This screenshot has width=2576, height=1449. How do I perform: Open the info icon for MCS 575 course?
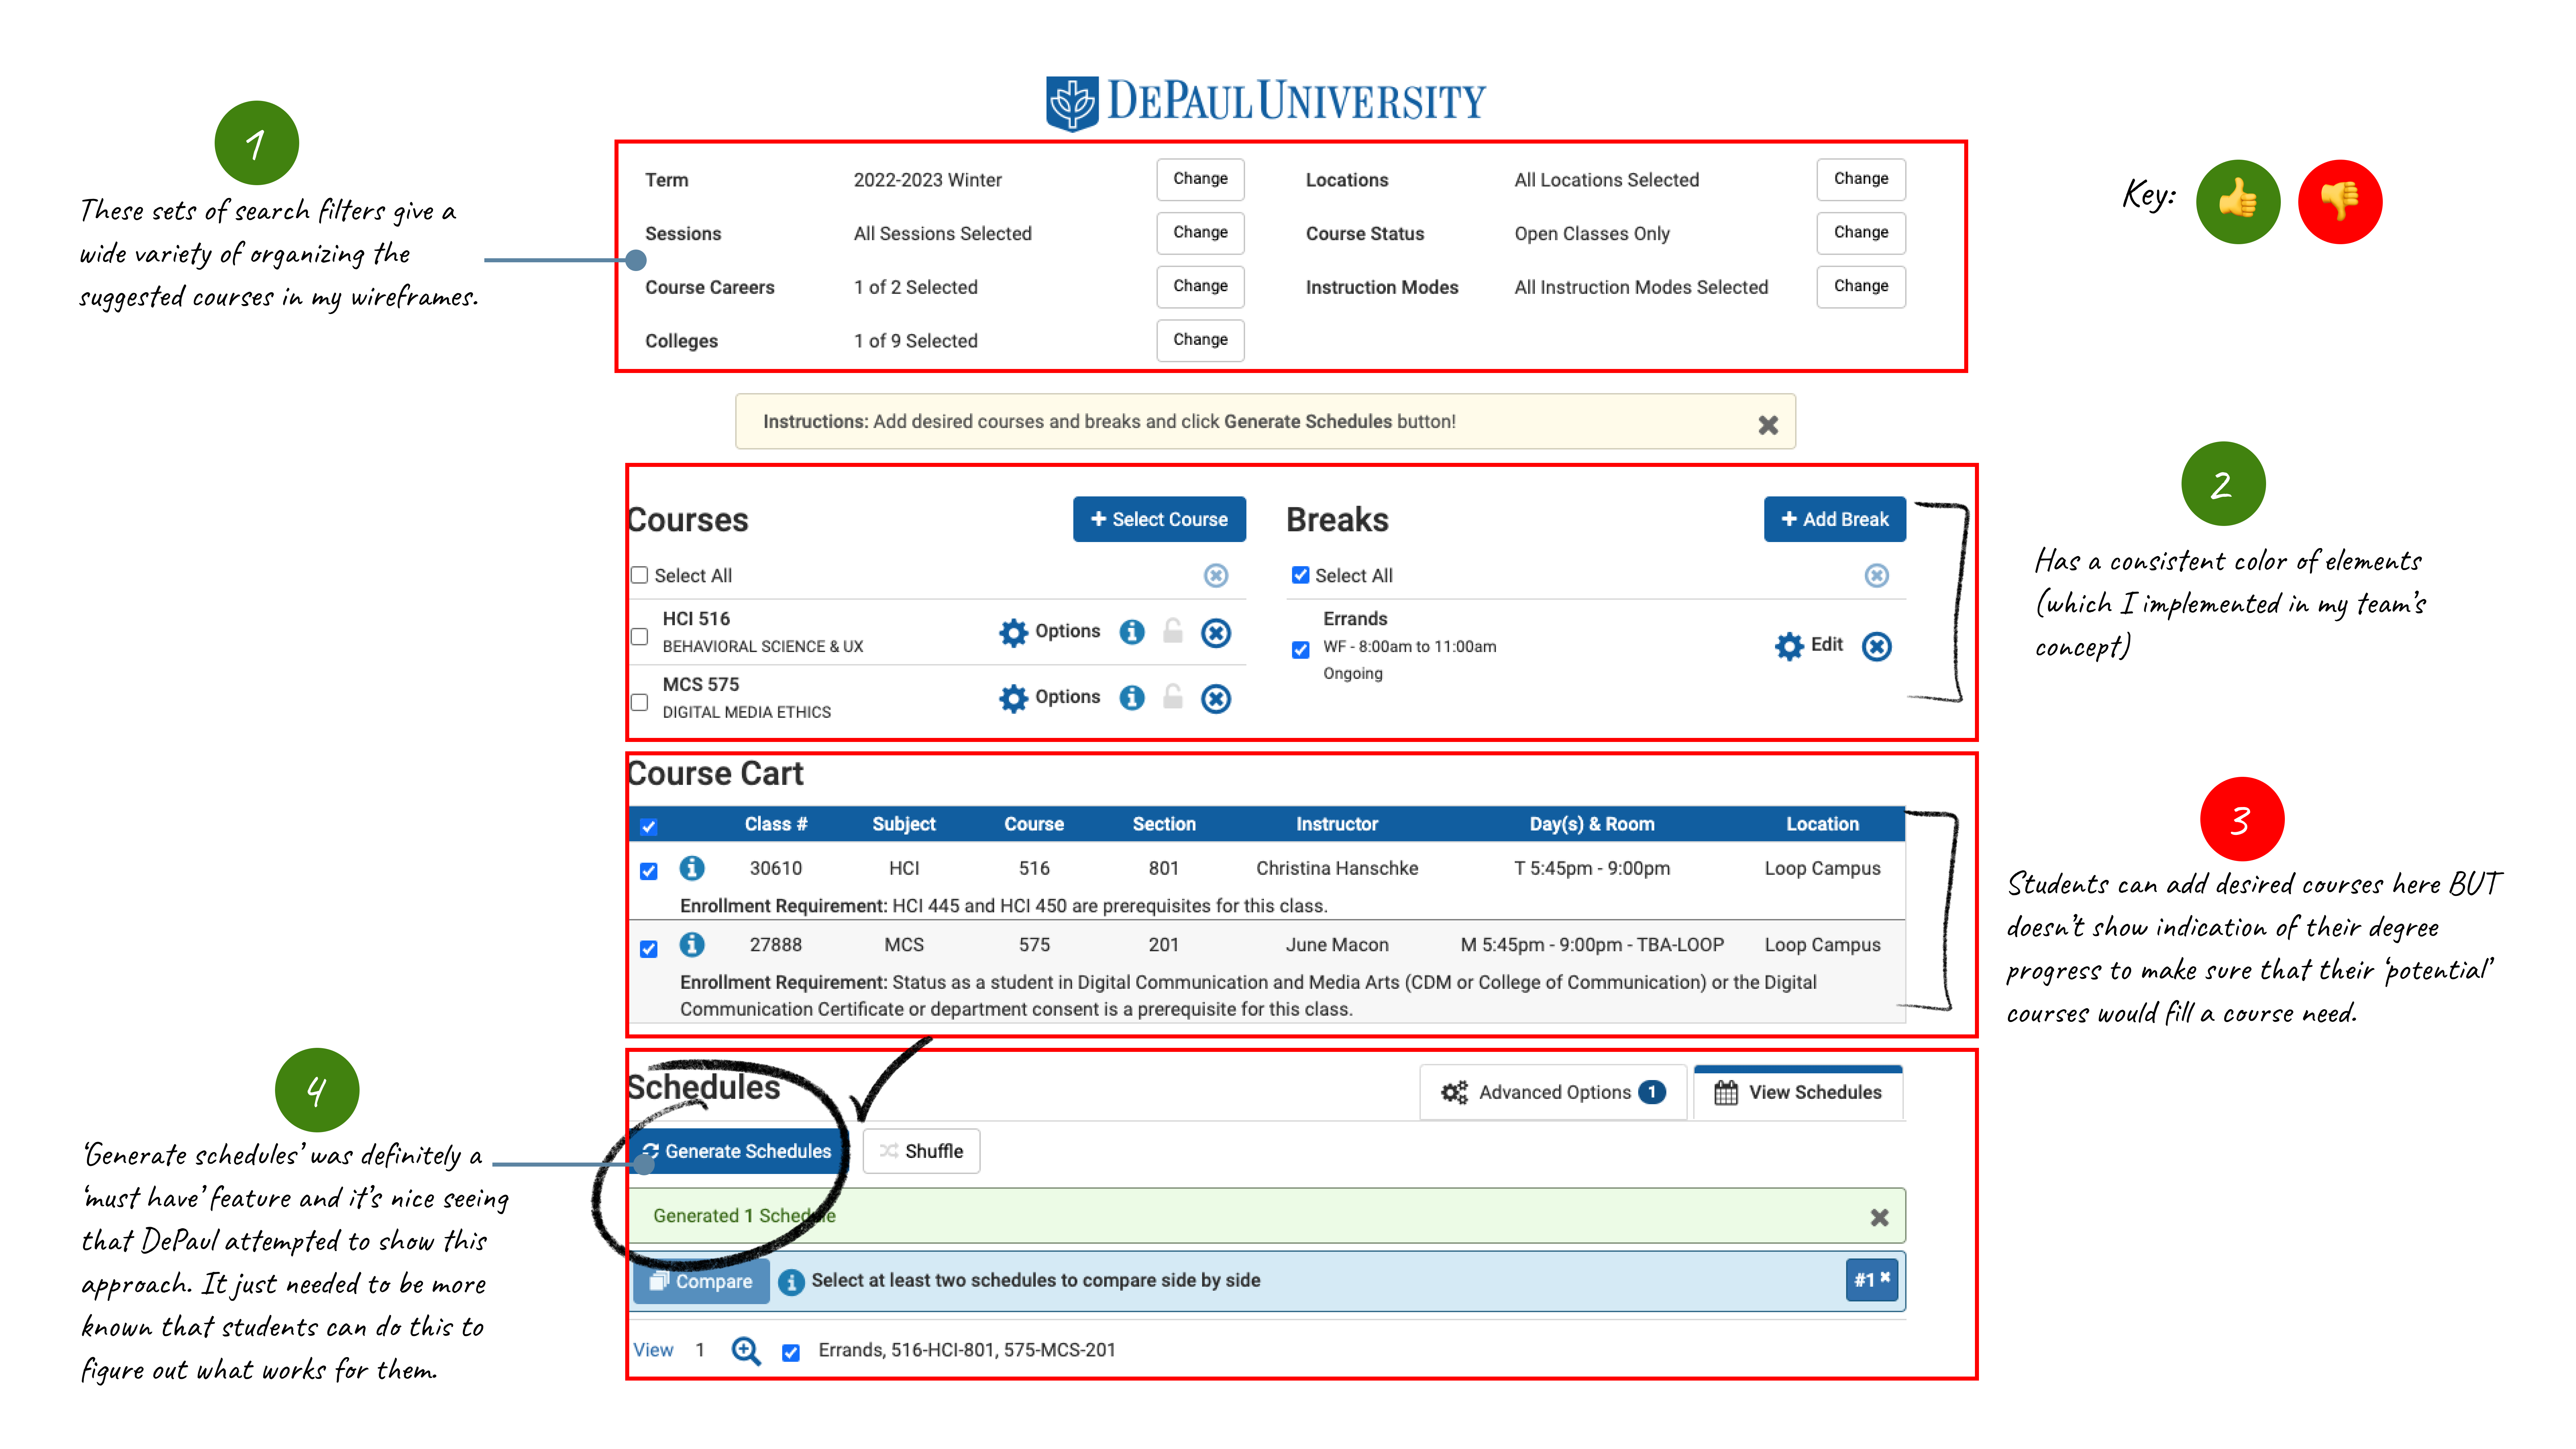(x=1132, y=698)
